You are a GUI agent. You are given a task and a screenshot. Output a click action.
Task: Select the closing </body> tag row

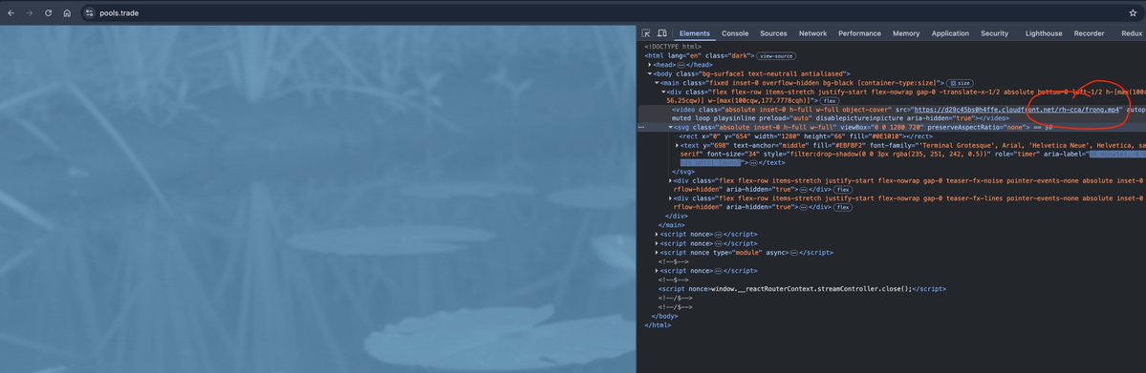click(664, 316)
